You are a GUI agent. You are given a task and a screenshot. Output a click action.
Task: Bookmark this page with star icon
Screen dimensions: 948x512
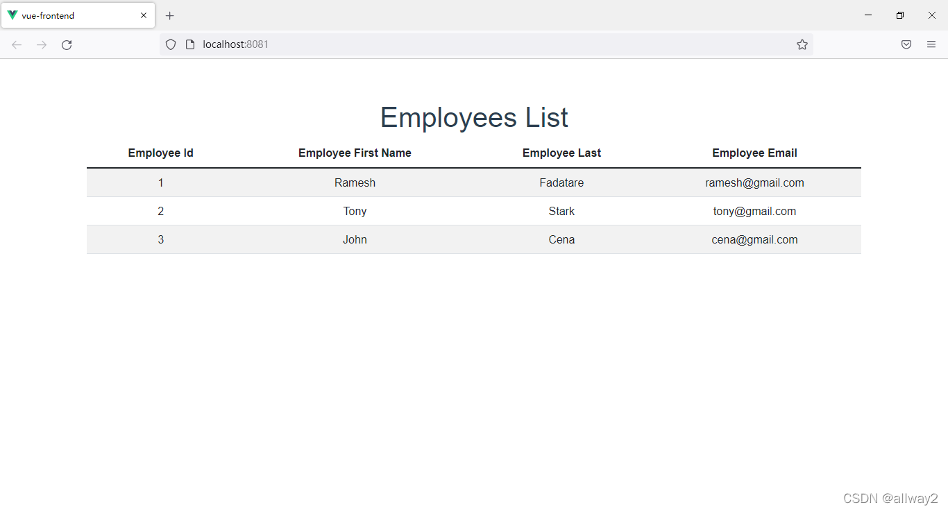point(802,44)
